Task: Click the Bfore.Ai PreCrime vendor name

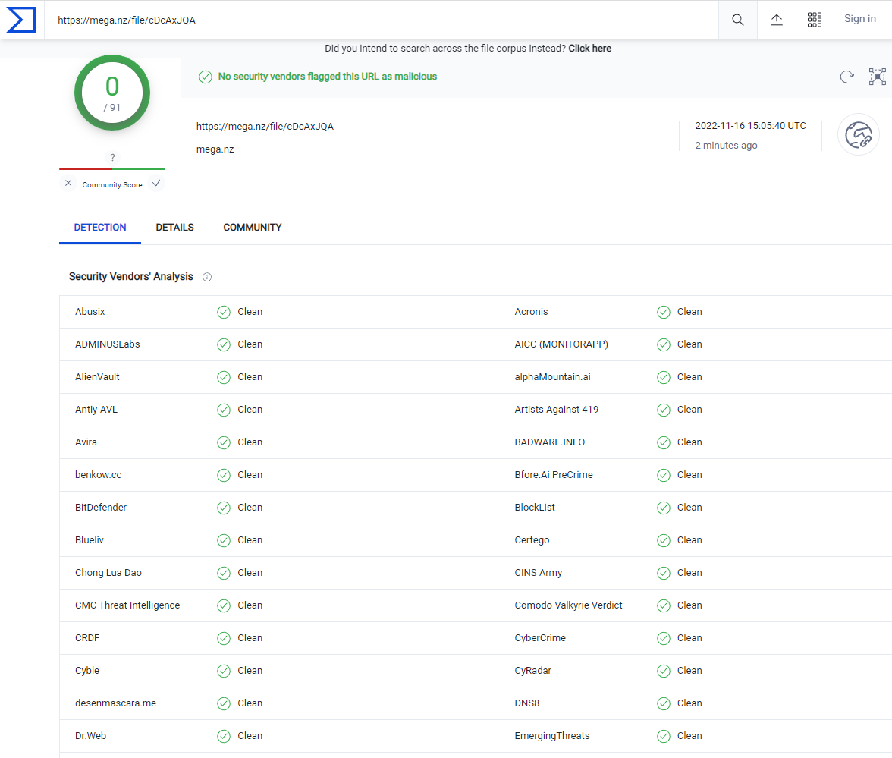Action: pyautogui.click(x=554, y=475)
